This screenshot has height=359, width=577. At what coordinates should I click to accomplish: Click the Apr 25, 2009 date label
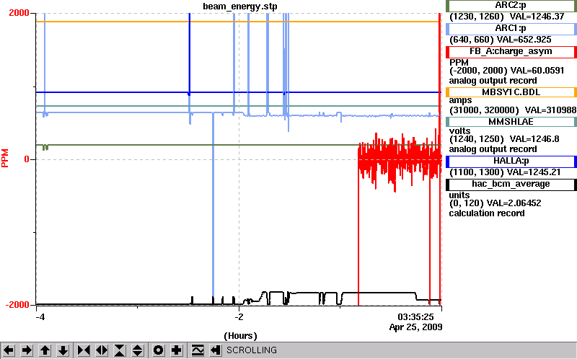(416, 327)
